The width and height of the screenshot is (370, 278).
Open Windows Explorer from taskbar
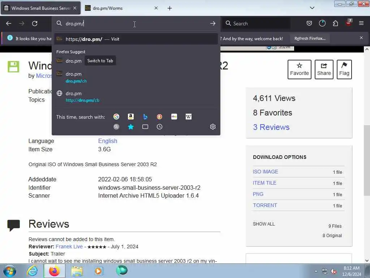pyautogui.click(x=77, y=271)
